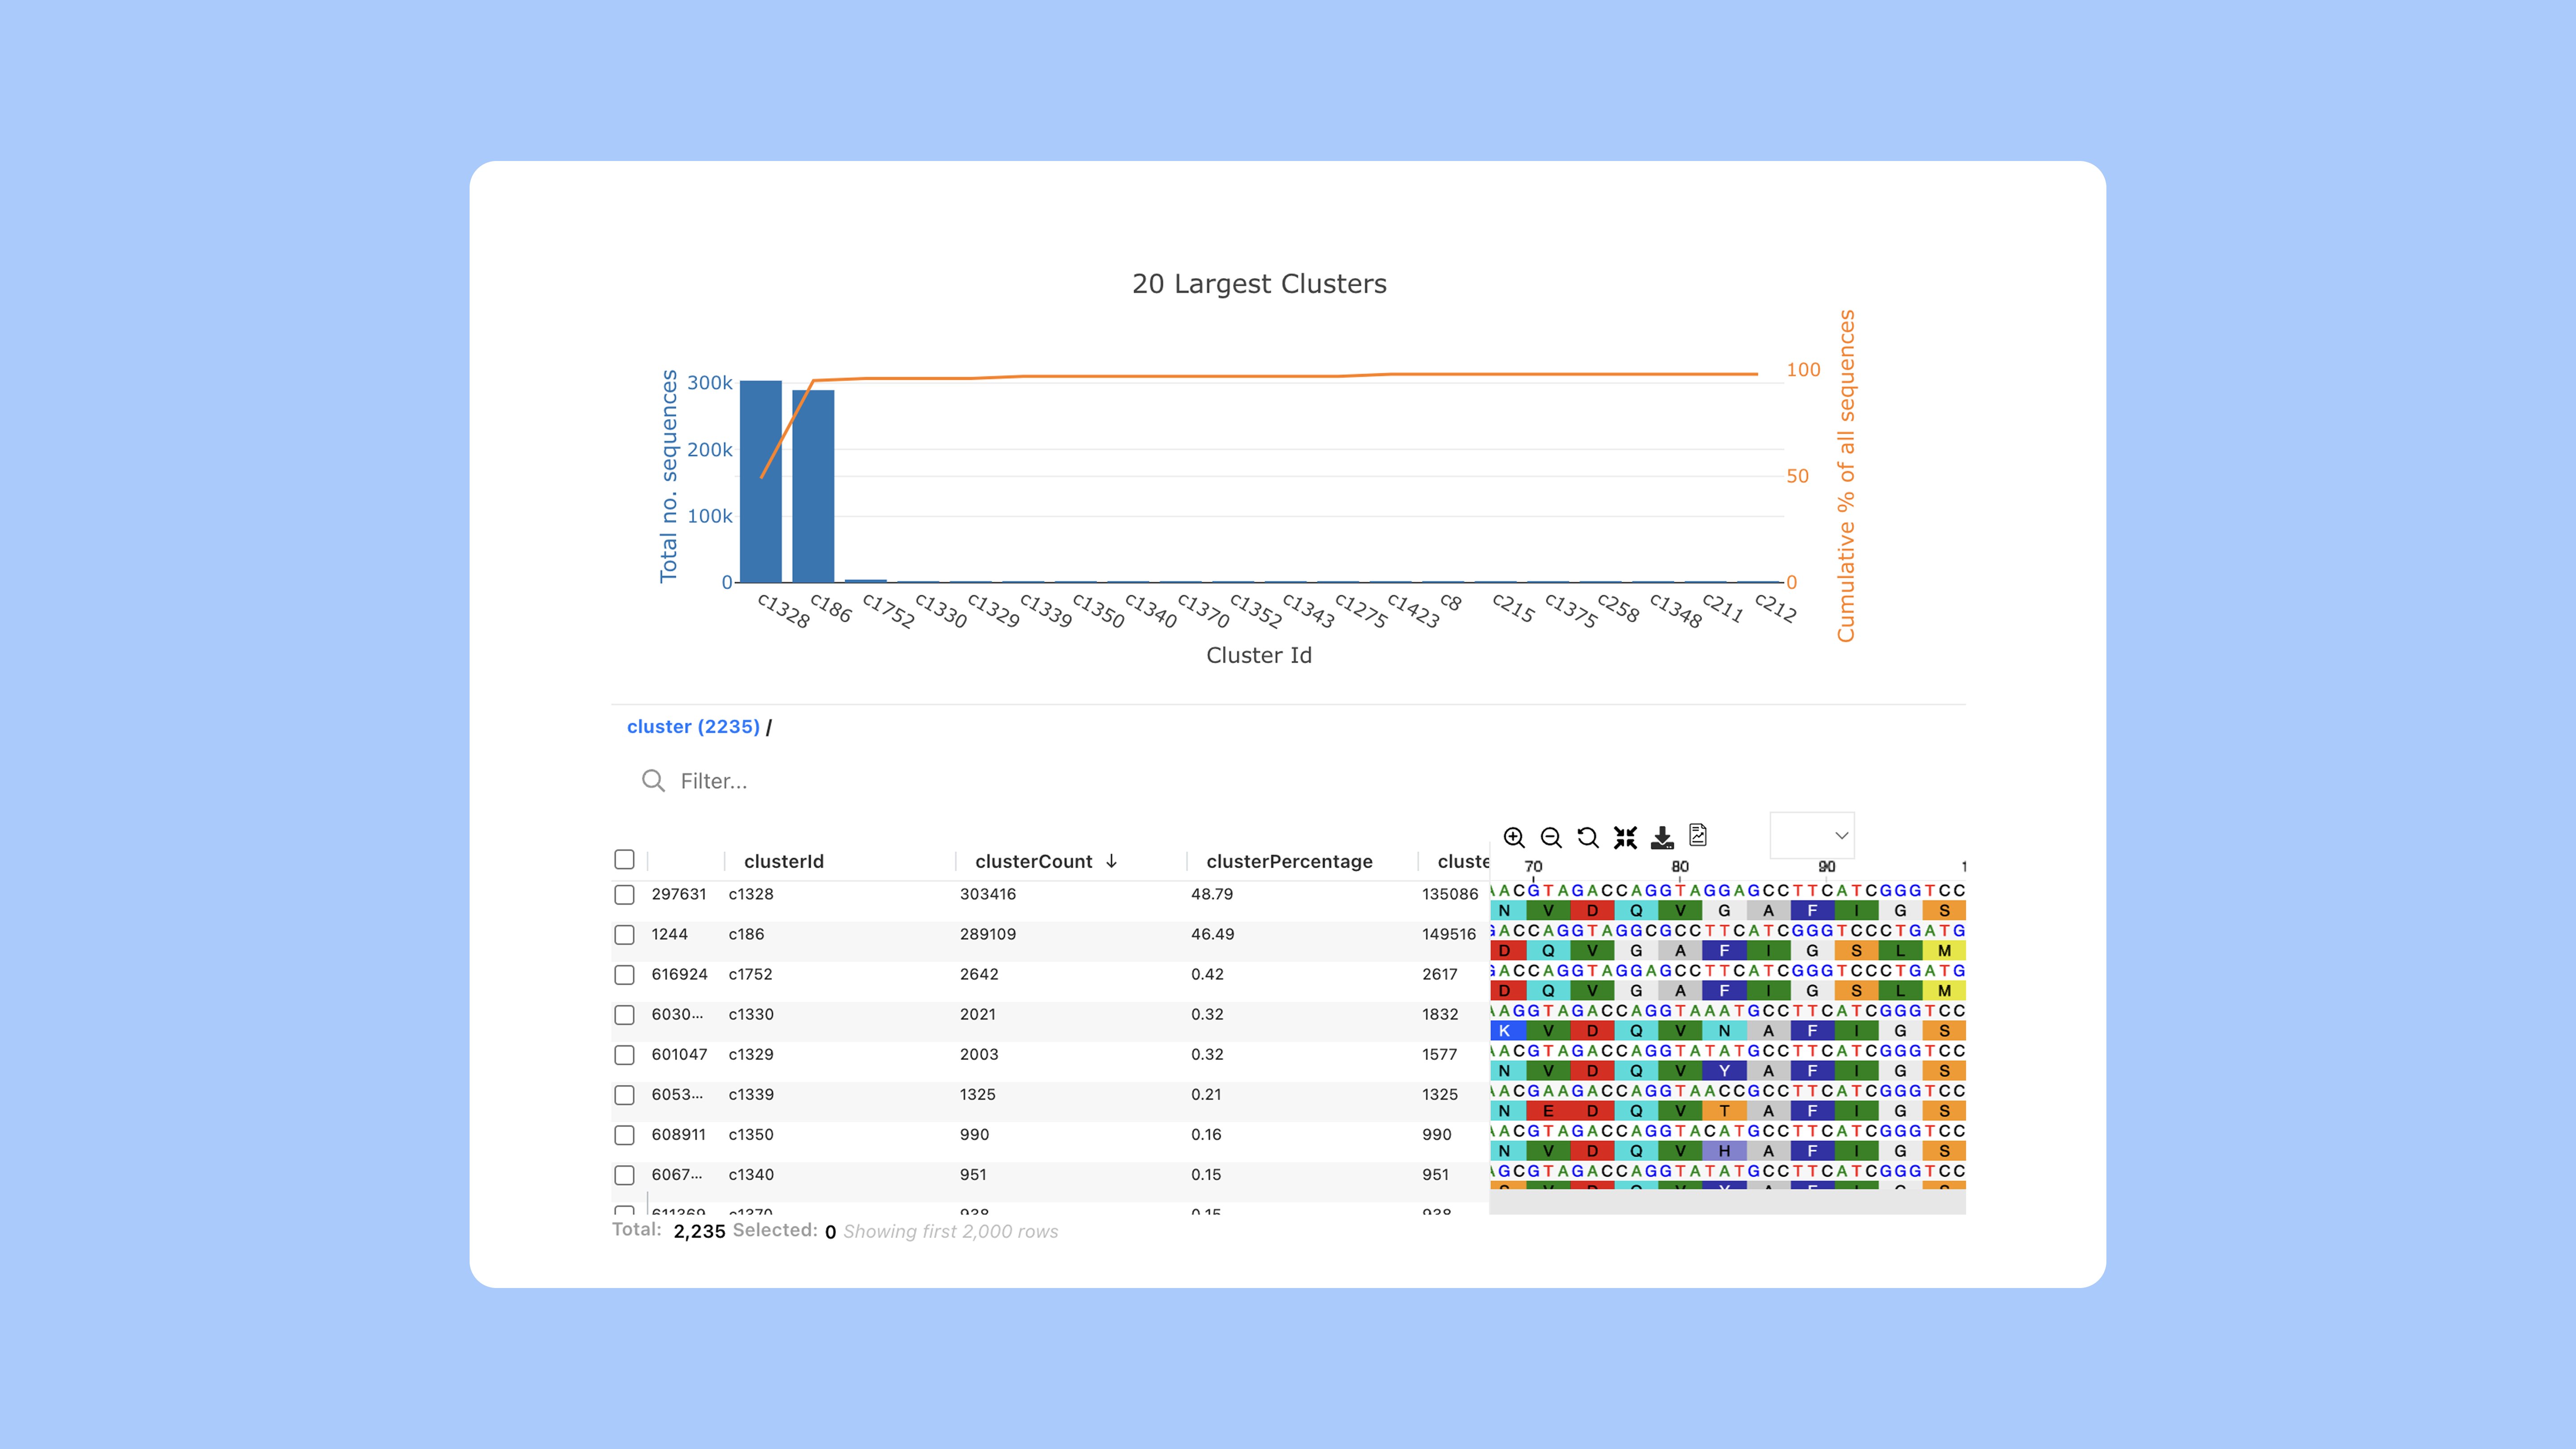Screen dimensions: 2576x1449
Task: Click the c1275 x-axis label
Action: coord(1362,611)
